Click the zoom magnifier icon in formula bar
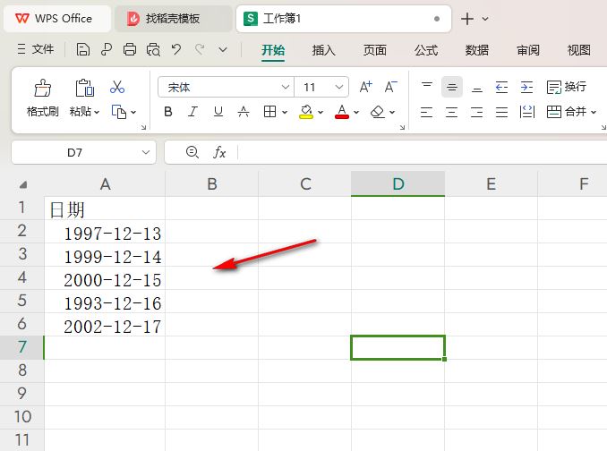Viewport: 607px width, 451px height. click(192, 152)
